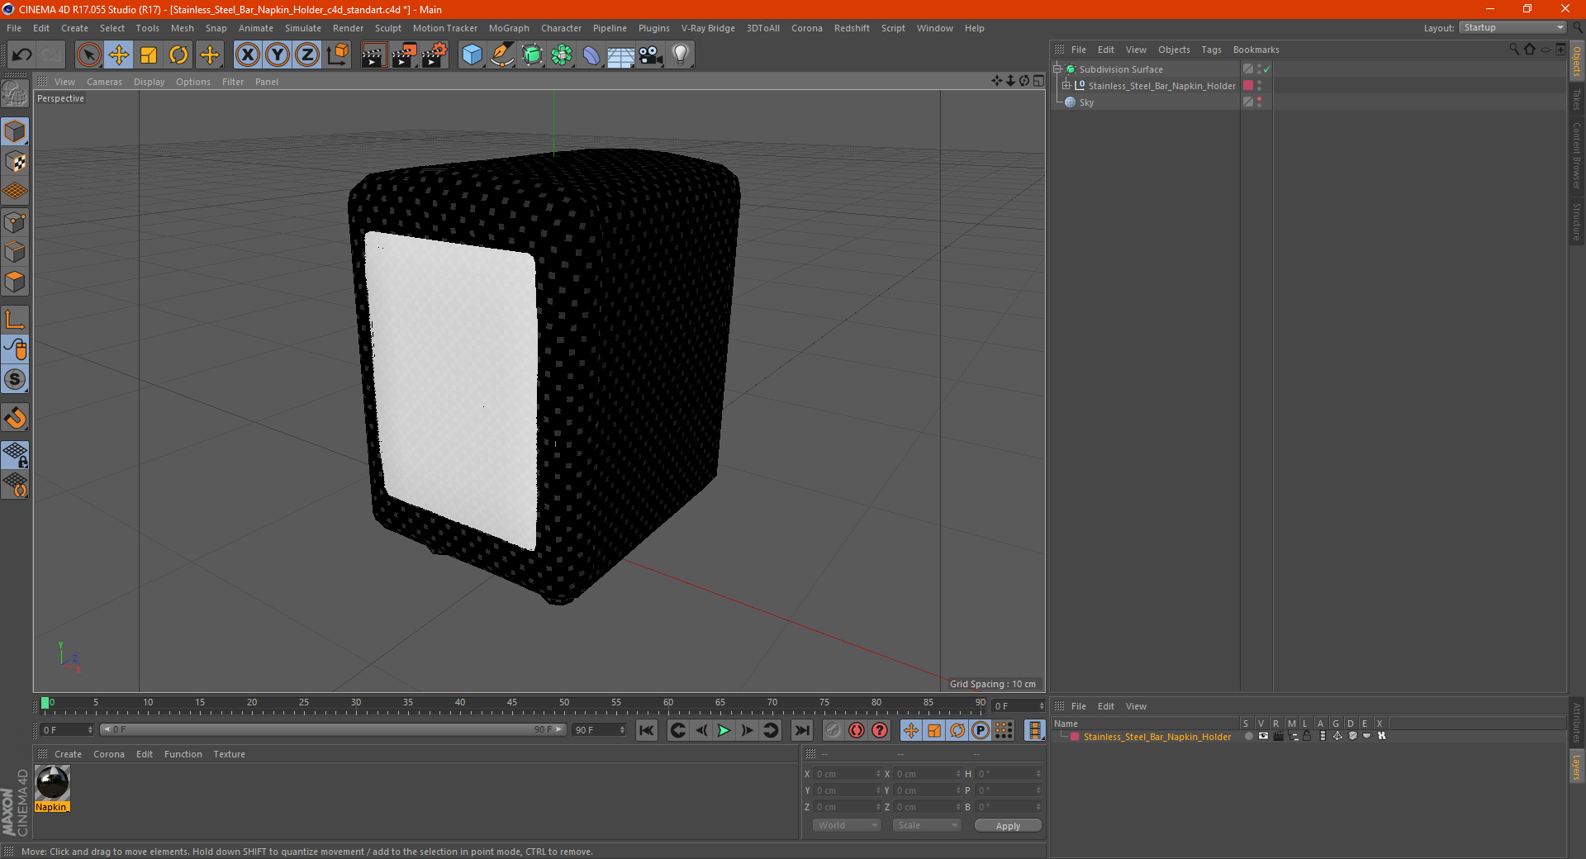The width and height of the screenshot is (1586, 859).
Task: Switch to Polygons mode
Action: tap(16, 282)
